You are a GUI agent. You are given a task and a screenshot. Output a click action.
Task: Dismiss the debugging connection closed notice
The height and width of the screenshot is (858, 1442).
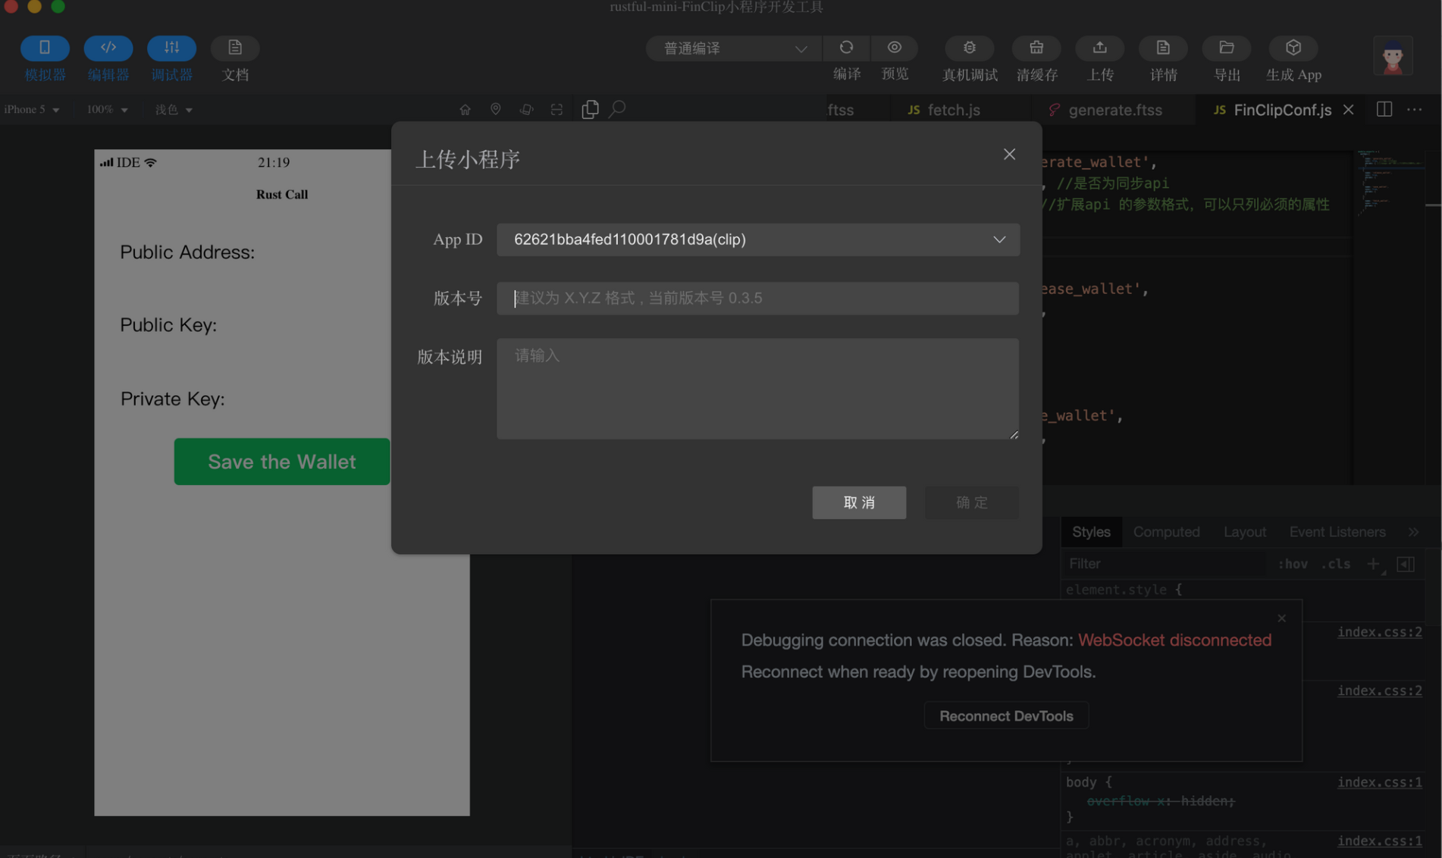(x=1281, y=618)
